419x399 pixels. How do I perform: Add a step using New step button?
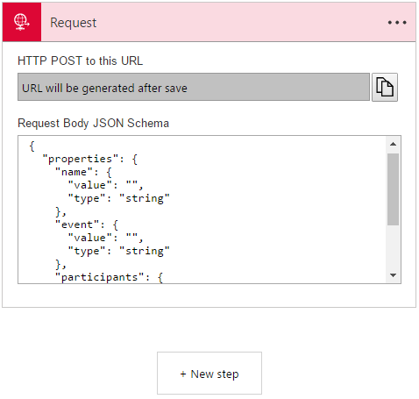tap(209, 374)
